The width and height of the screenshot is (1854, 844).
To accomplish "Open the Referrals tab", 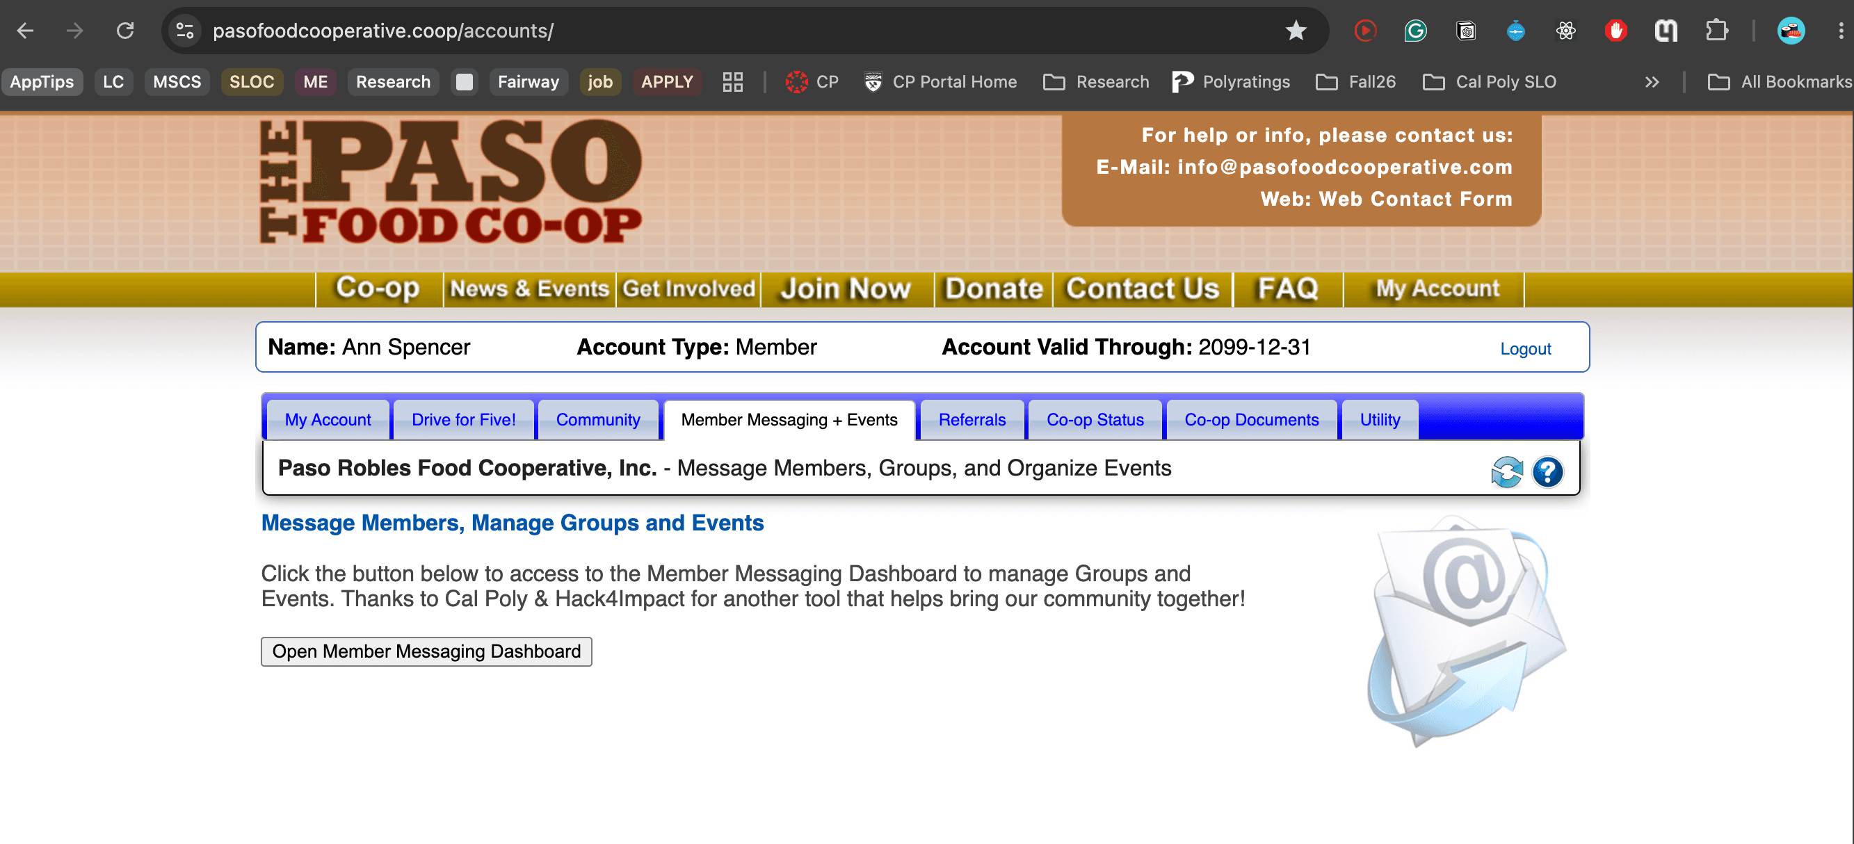I will point(972,419).
